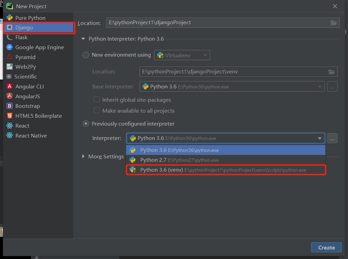The image size is (348, 259).
Task: Click ellipsis button beside Base interpreter
Action: [x=332, y=87]
